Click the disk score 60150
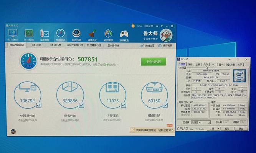The width and height of the screenshot is (256, 153). click(154, 101)
